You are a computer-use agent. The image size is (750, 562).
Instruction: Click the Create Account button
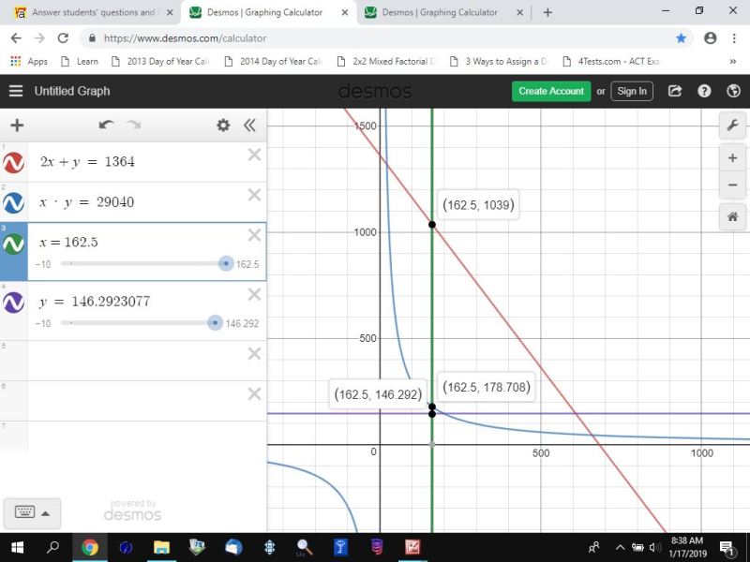tap(551, 91)
